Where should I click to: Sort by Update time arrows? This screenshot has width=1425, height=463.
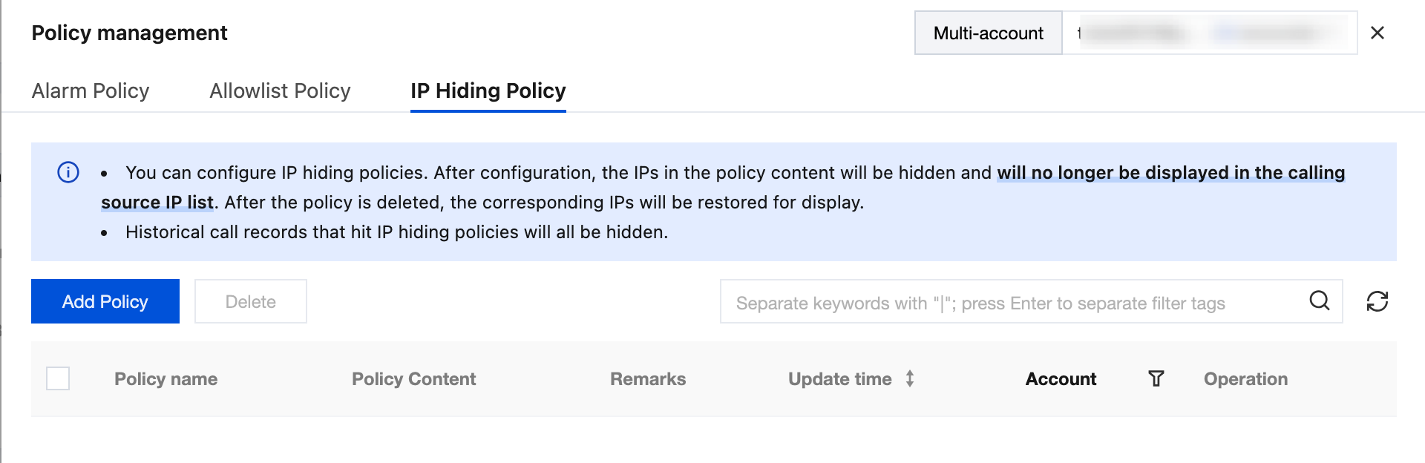(x=910, y=379)
